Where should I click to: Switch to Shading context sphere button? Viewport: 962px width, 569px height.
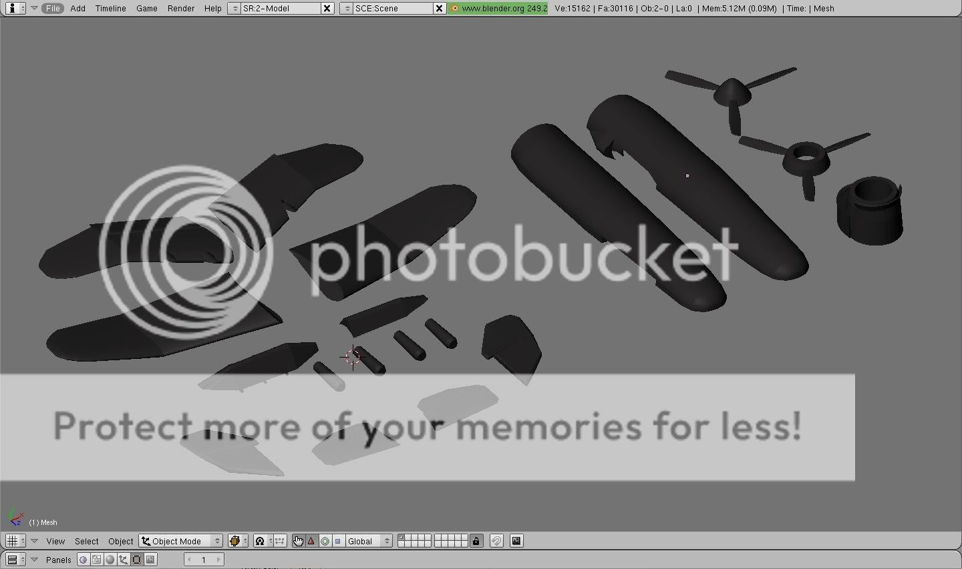110,560
